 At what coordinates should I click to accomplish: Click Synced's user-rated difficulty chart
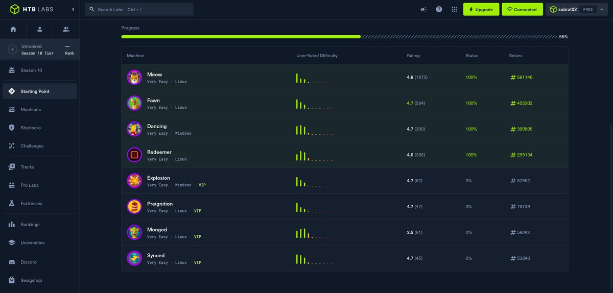tap(314, 259)
